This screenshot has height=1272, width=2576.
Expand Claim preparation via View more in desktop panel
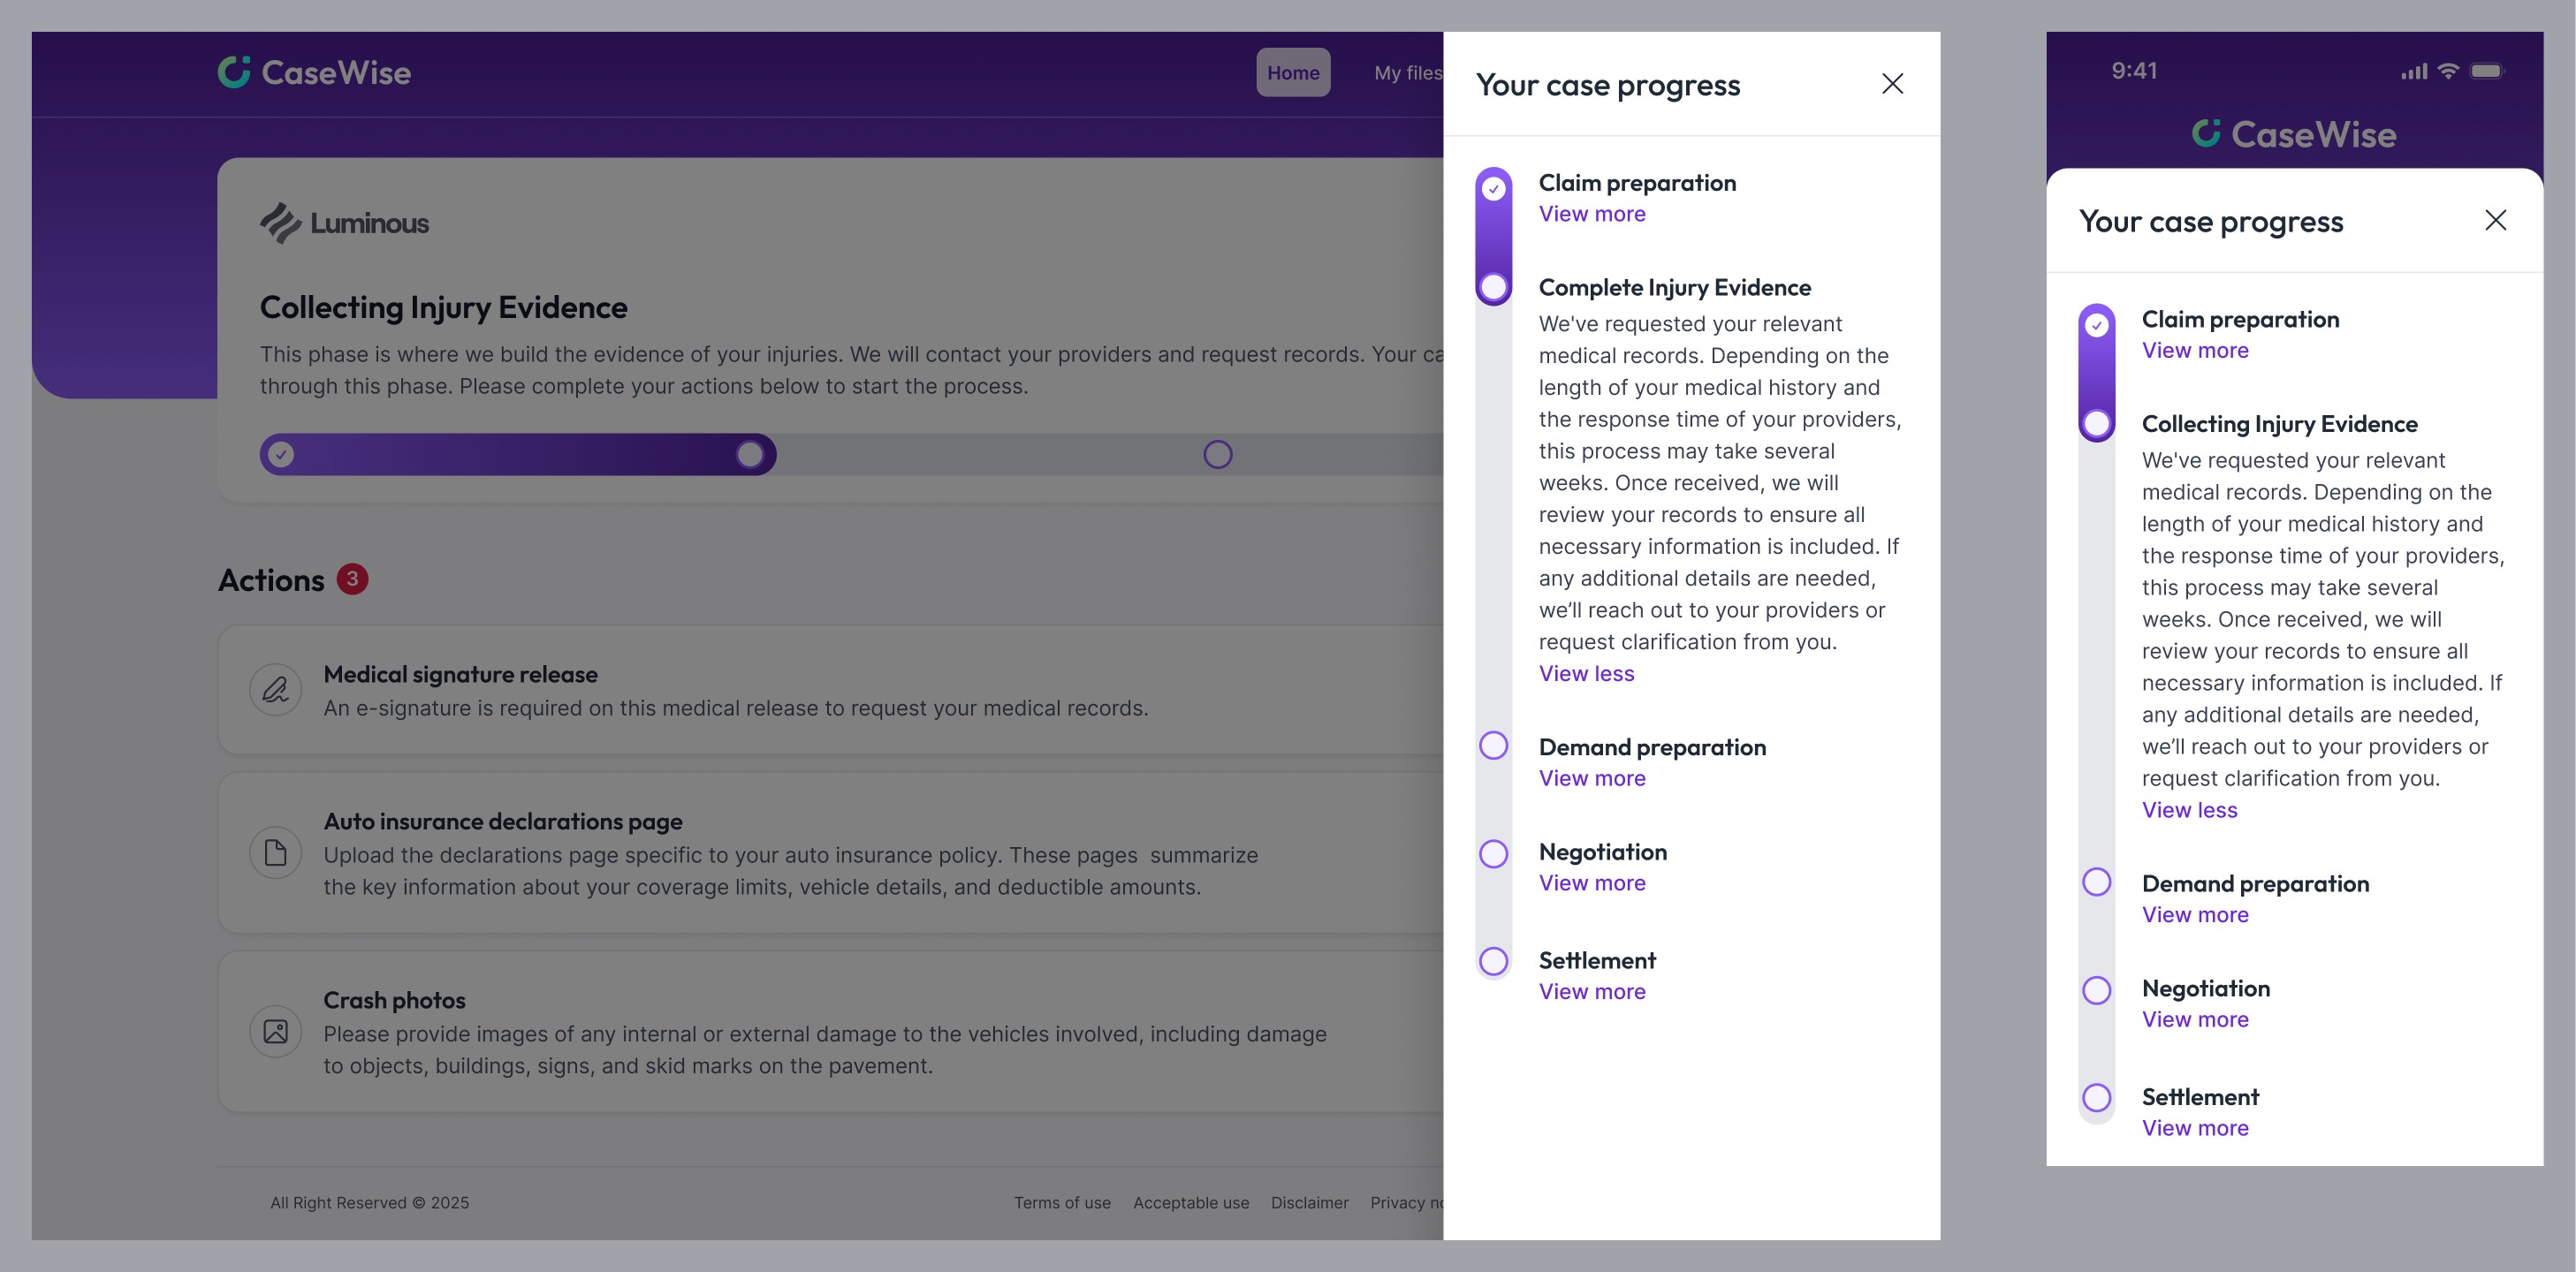click(1591, 214)
